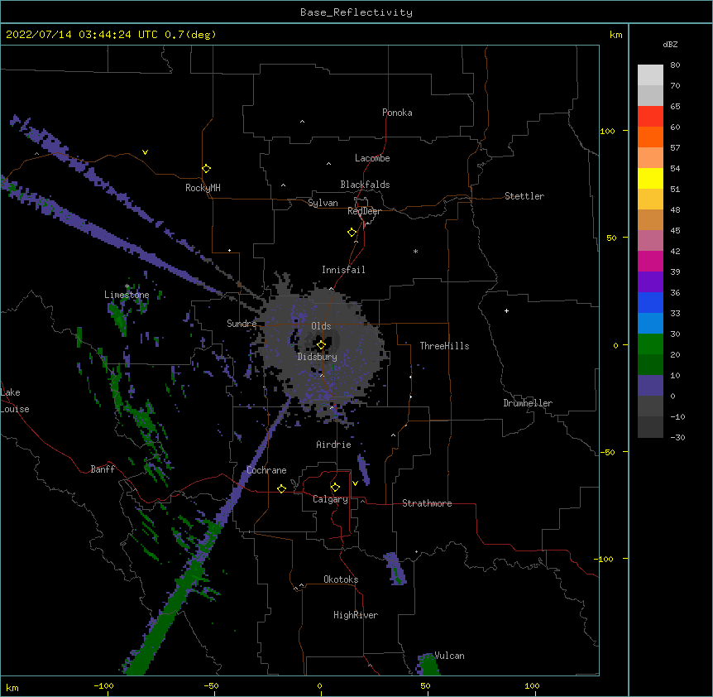Select the Lacombe city label
This screenshot has height=697, width=713.
(x=372, y=158)
